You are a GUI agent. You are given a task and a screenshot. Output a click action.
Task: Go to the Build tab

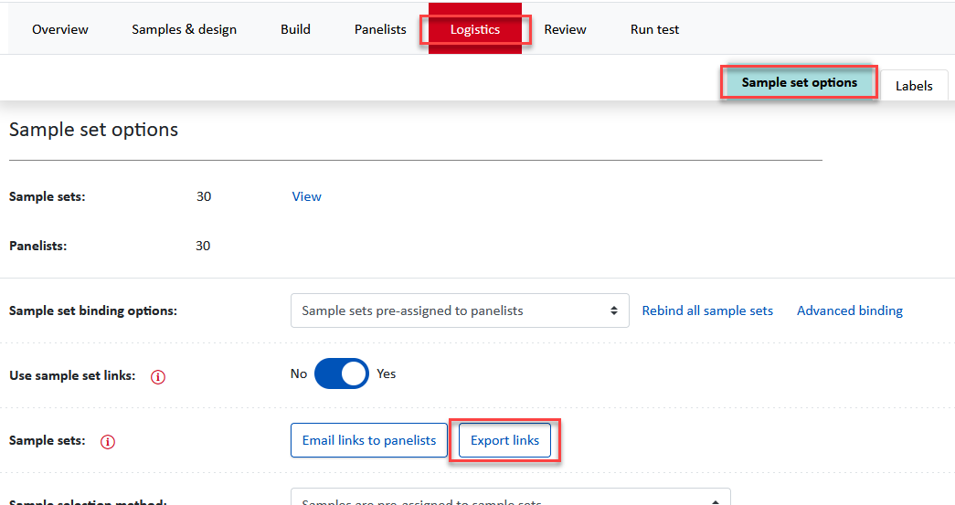click(x=295, y=29)
